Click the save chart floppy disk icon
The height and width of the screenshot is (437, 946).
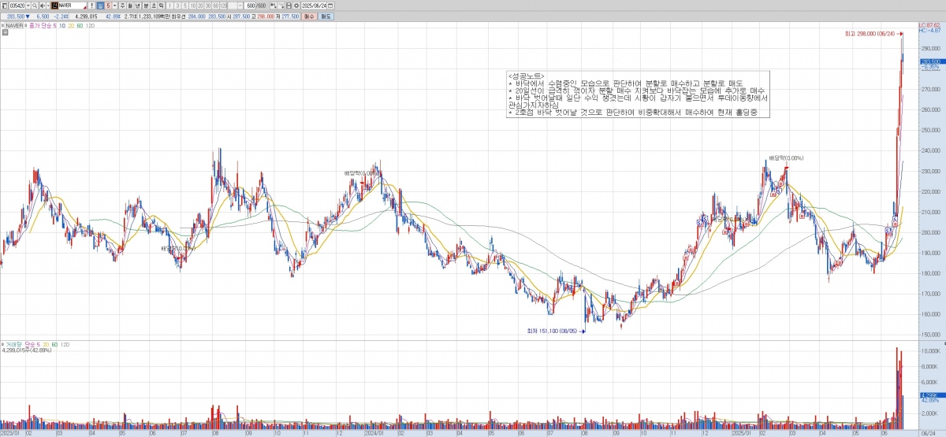coord(289,6)
